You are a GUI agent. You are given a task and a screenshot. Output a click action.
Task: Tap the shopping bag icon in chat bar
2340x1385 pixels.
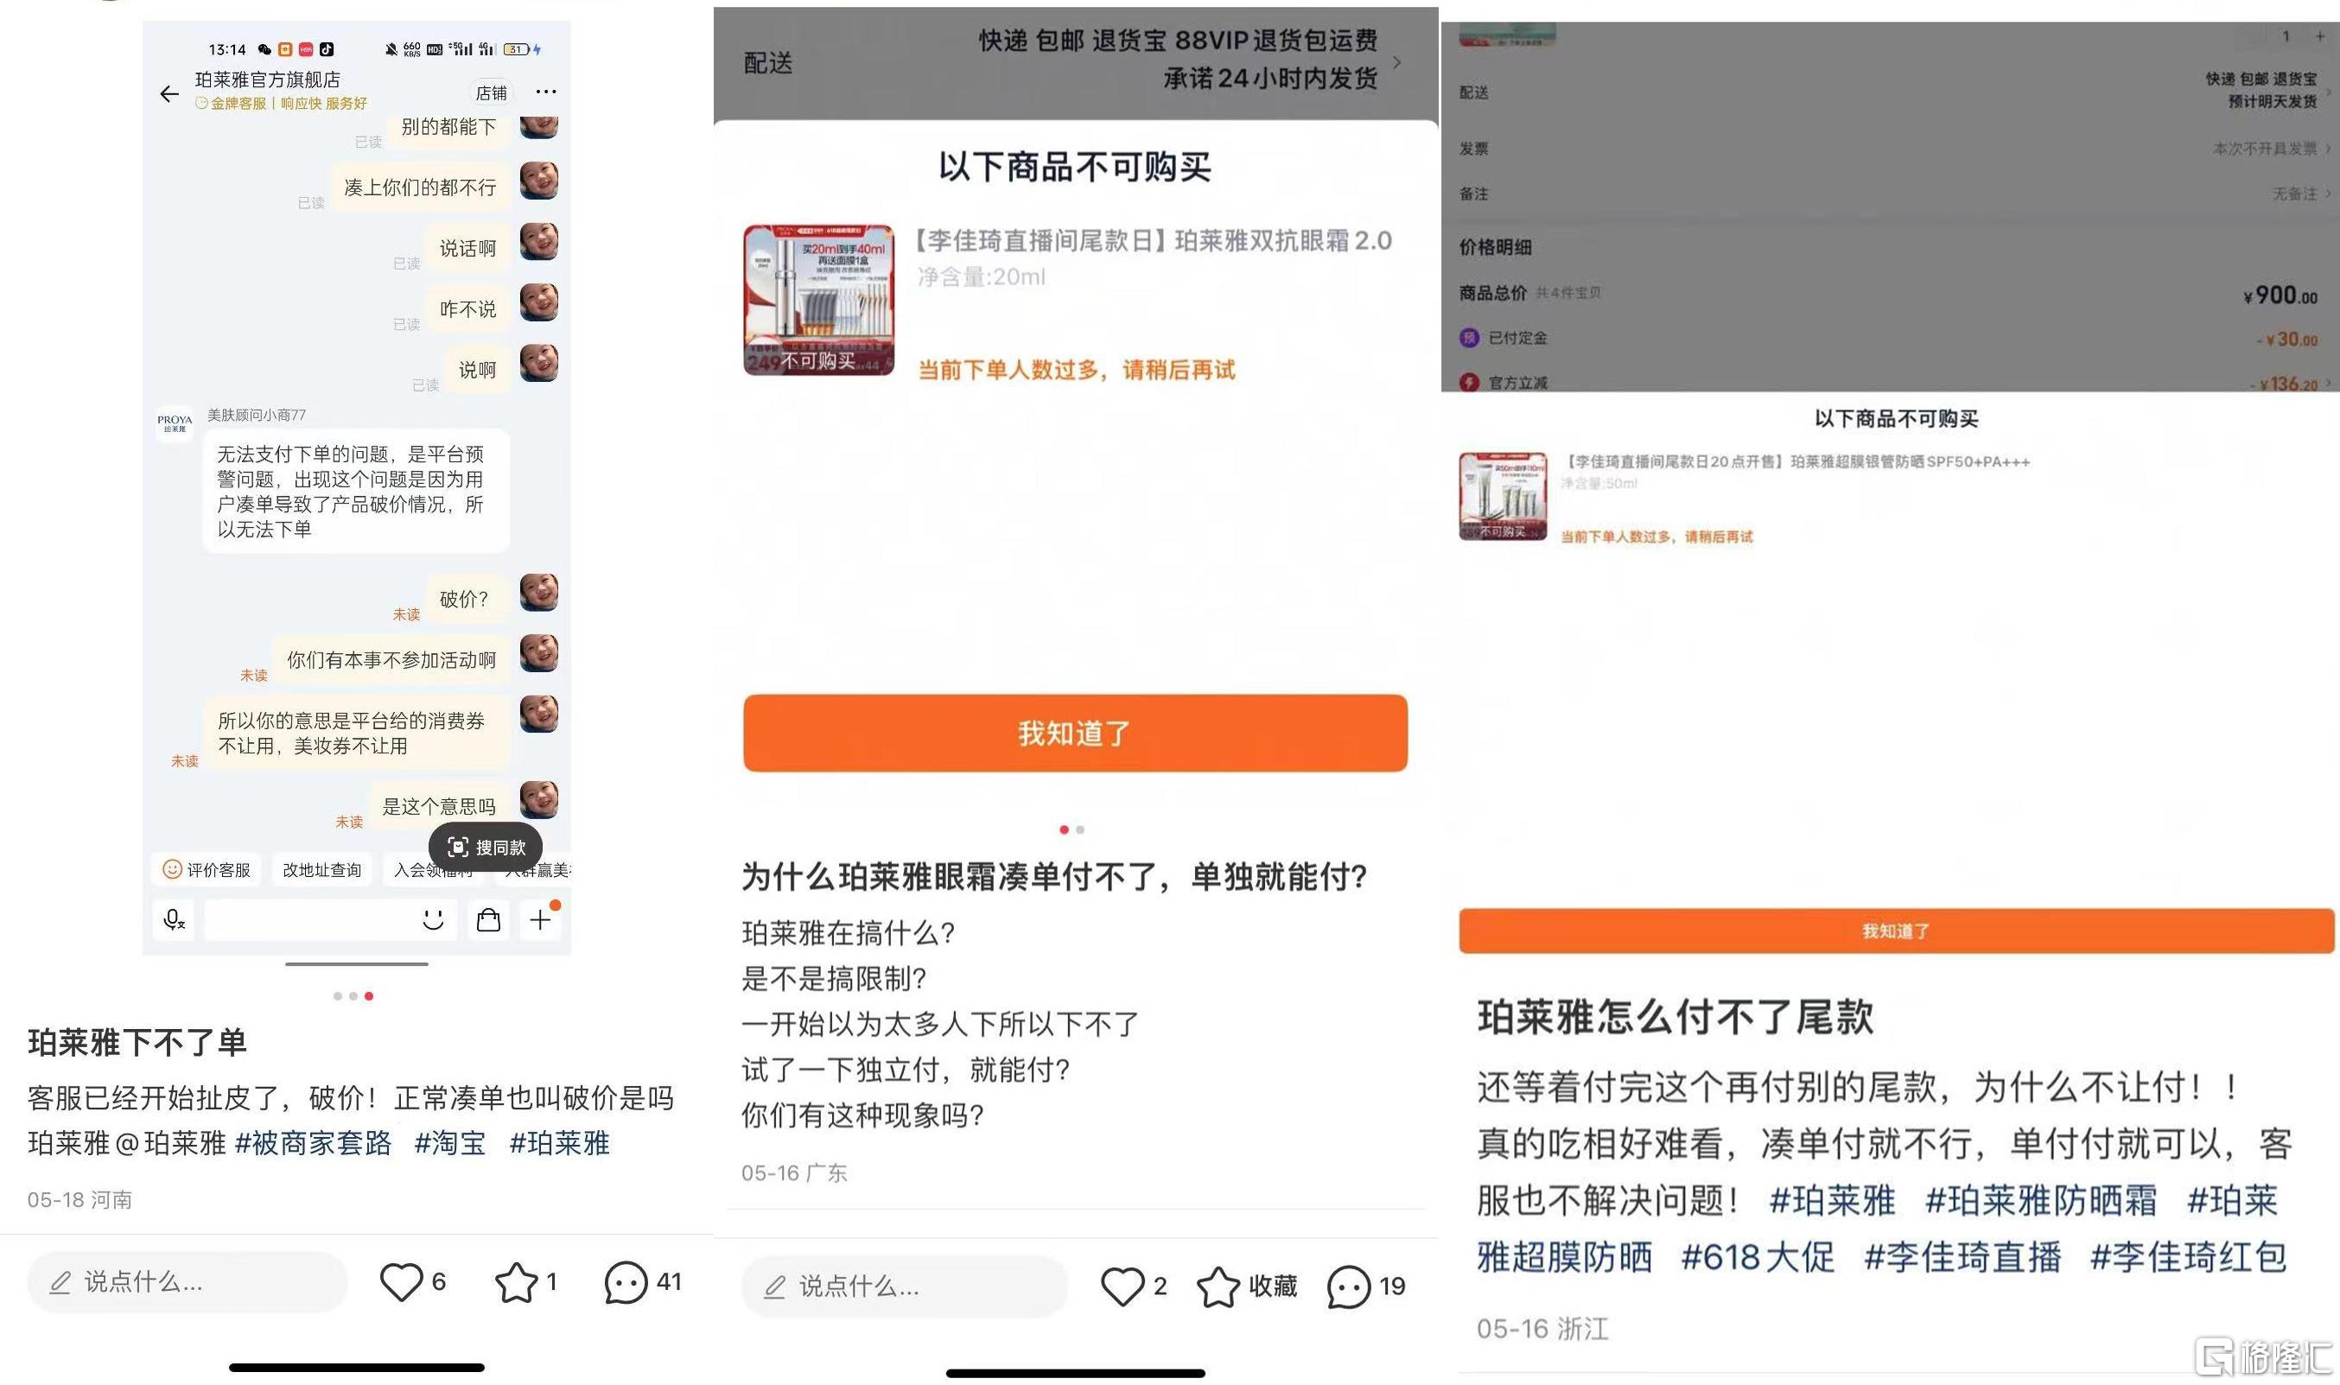coord(488,920)
